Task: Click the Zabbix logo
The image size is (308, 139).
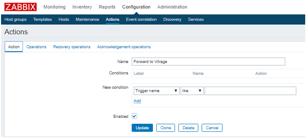Action: tap(20, 7)
